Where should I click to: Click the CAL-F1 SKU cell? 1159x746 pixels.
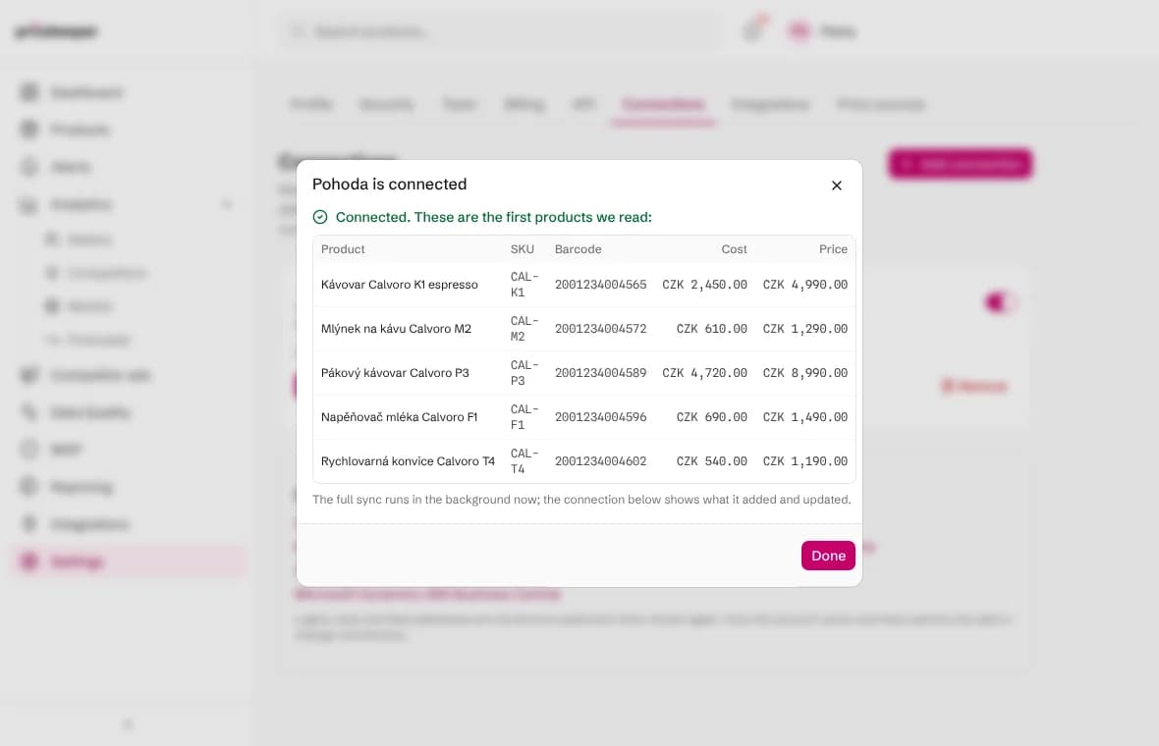pyautogui.click(x=524, y=417)
